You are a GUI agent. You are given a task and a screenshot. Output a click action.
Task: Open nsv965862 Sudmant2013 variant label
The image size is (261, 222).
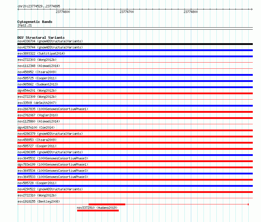(38, 84)
